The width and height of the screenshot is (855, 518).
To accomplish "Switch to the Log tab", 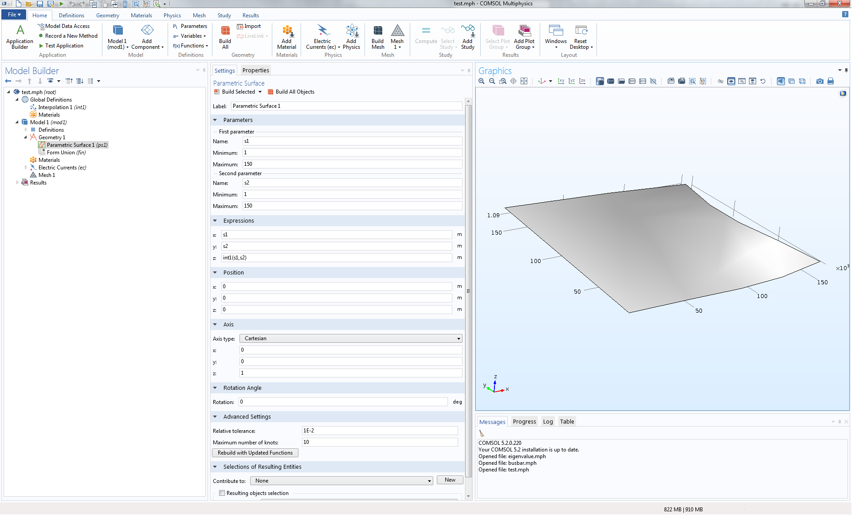I will [548, 422].
